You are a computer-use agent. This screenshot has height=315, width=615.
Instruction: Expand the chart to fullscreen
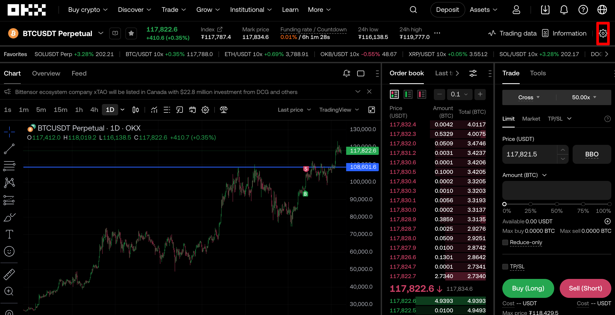[371, 110]
